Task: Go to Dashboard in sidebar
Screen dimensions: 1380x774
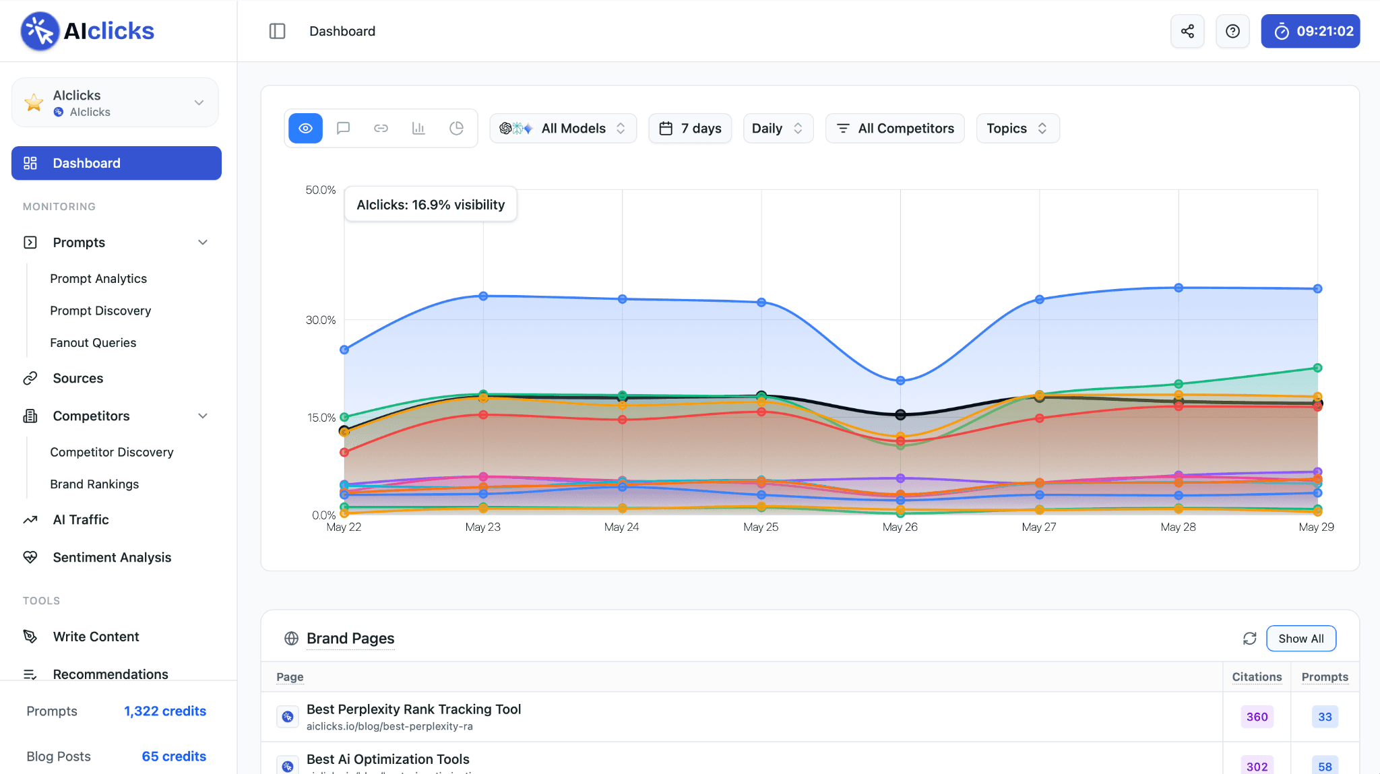Action: pos(117,163)
